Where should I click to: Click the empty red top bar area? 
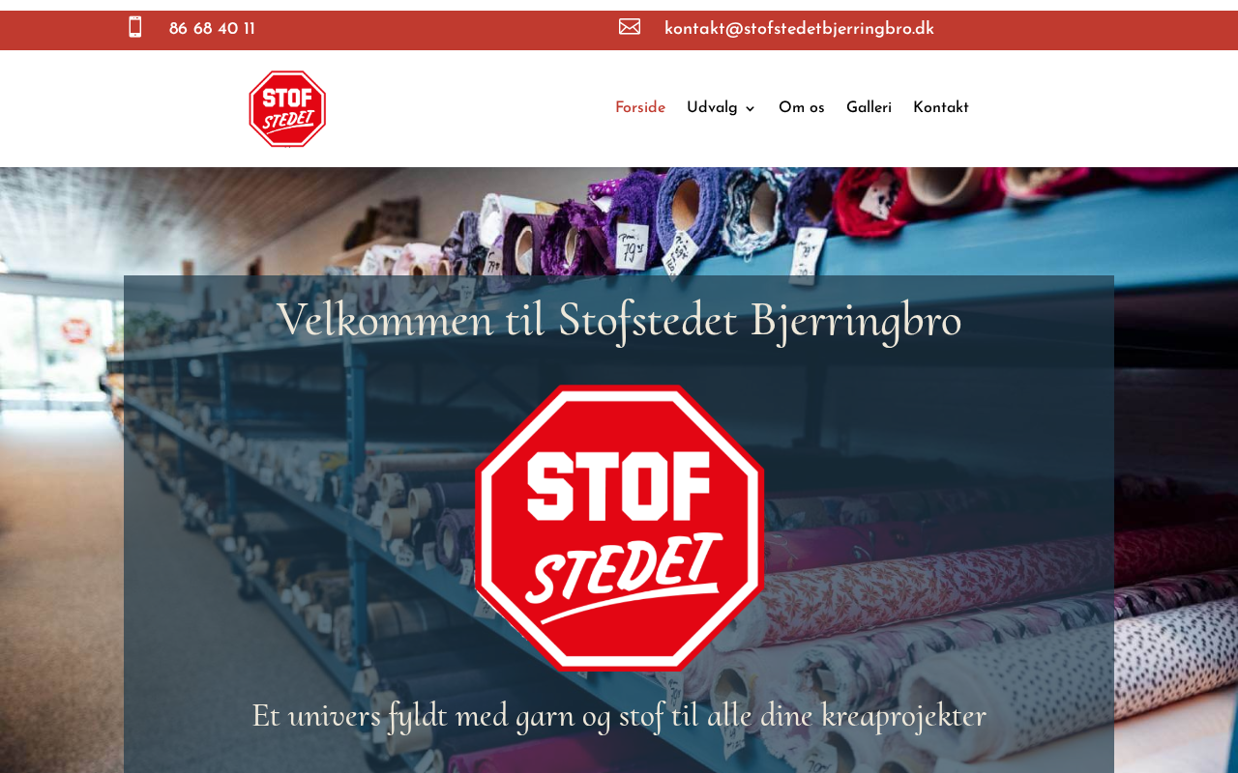pos(435,30)
